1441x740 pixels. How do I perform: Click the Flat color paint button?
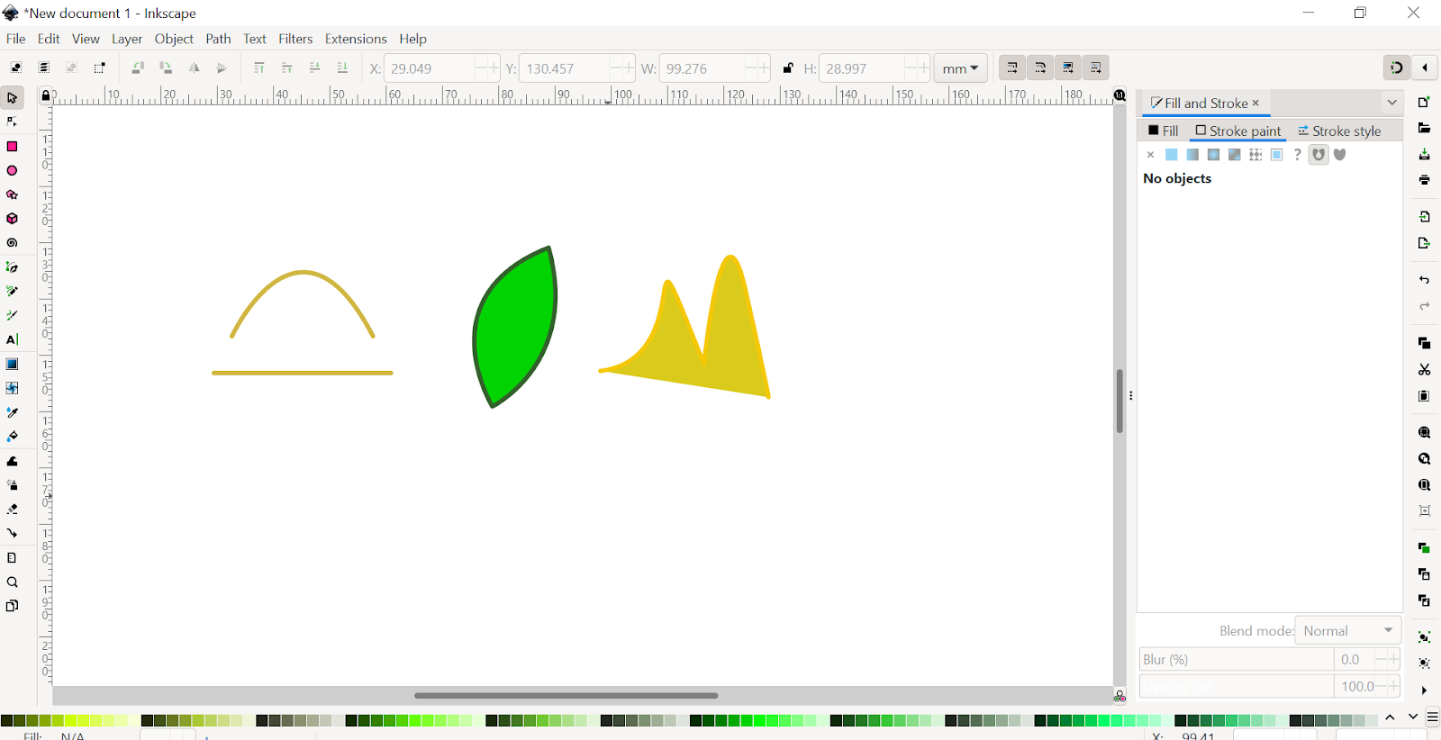click(1171, 155)
